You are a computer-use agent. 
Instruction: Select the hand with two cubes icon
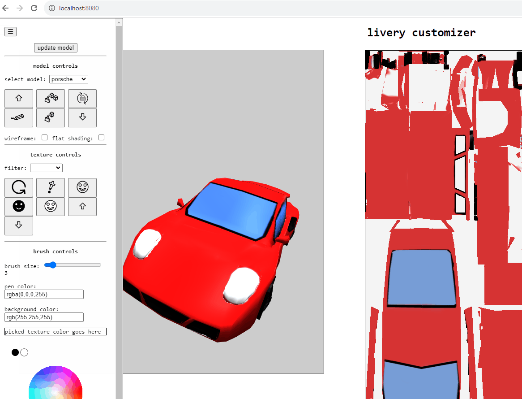pyautogui.click(x=51, y=98)
